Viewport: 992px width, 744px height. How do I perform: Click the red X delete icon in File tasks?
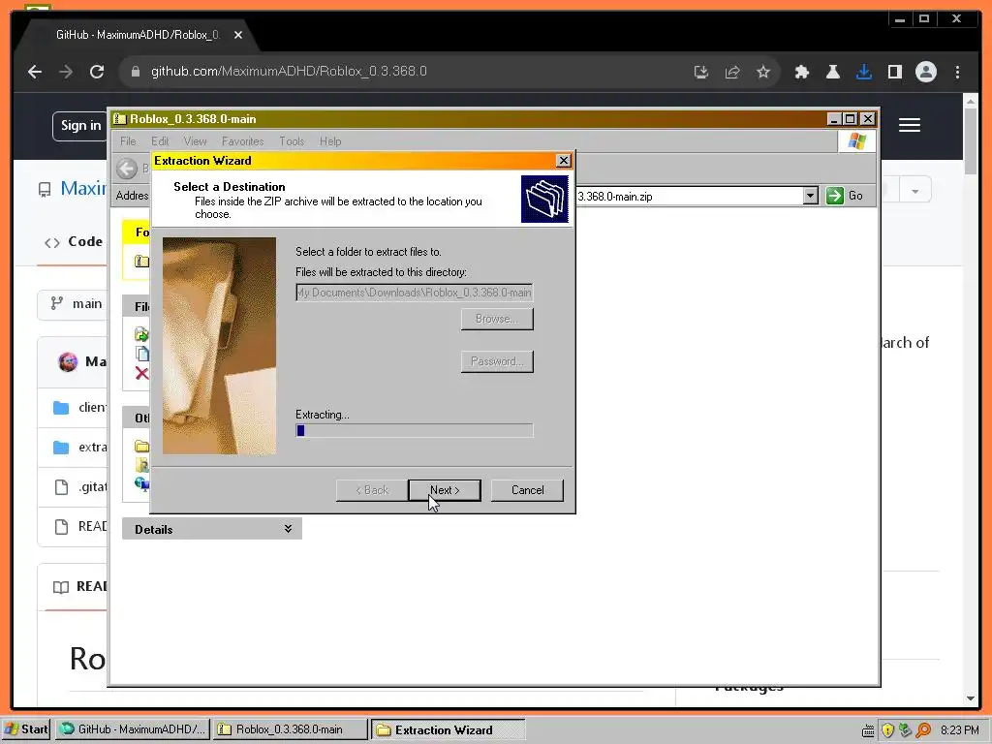coord(141,373)
